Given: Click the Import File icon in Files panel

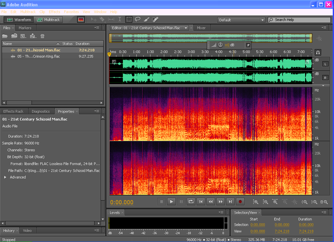Looking at the screenshot, I should pyautogui.click(x=14, y=36).
